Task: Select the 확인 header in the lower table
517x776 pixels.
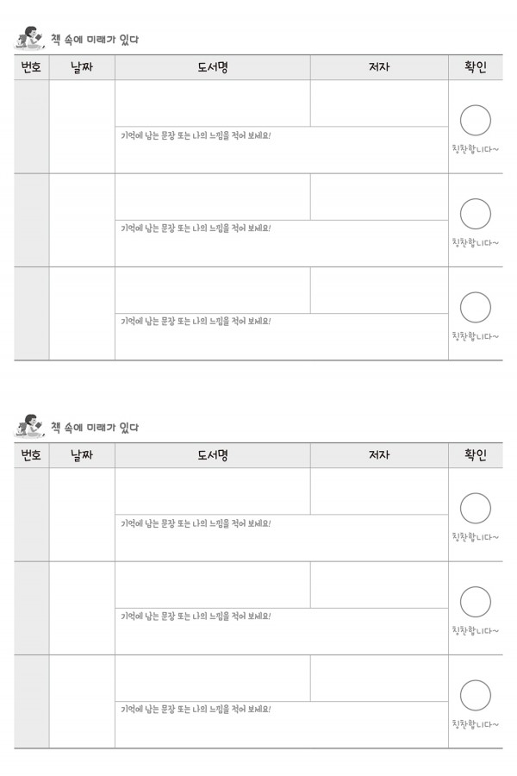Action: (476, 455)
